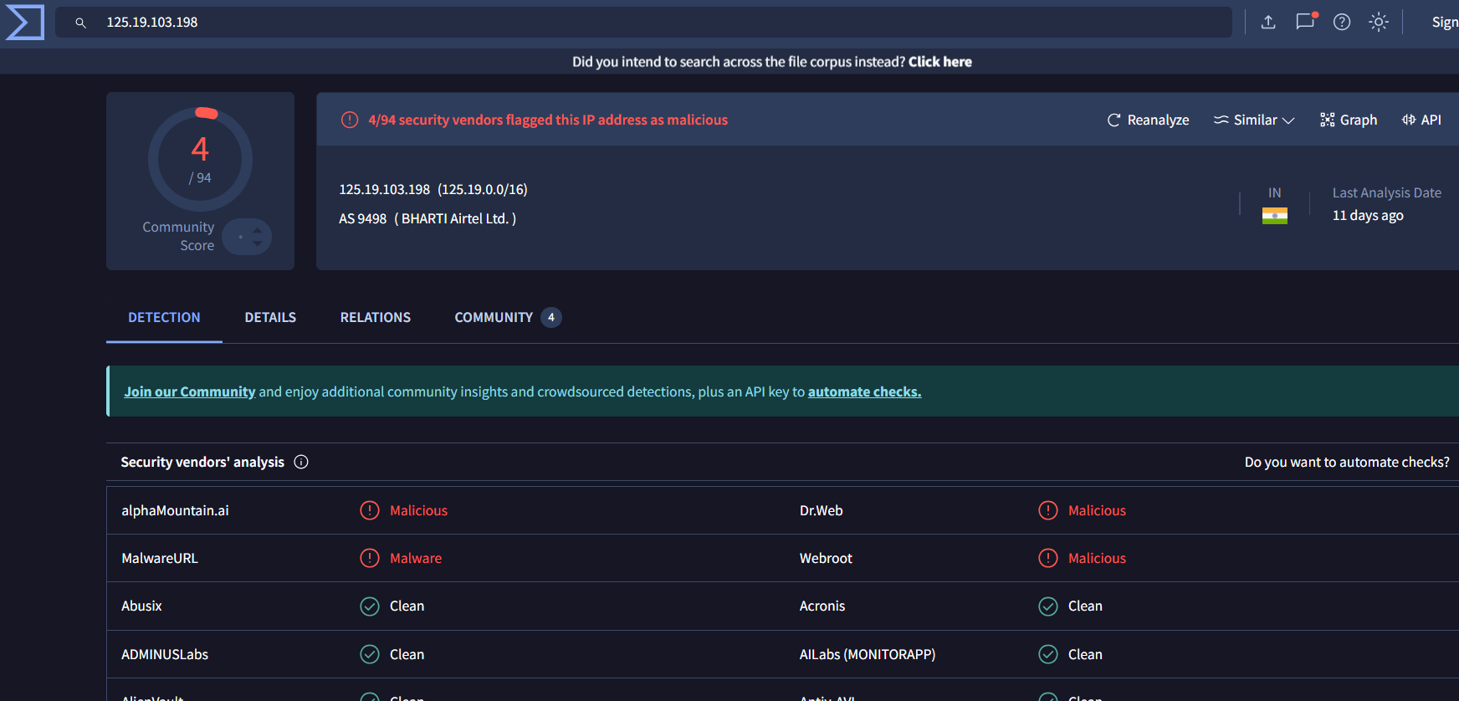Click the MalwareURL malware warning icon
This screenshot has width=1459, height=701.
tap(370, 558)
